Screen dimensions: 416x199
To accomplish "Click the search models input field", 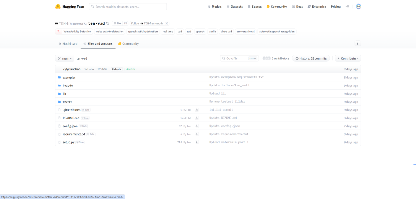I will [x=128, y=7].
